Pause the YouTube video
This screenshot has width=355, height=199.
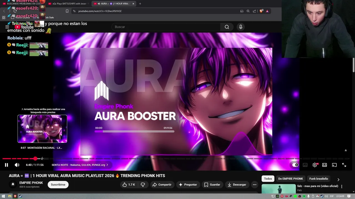[x=6, y=165]
